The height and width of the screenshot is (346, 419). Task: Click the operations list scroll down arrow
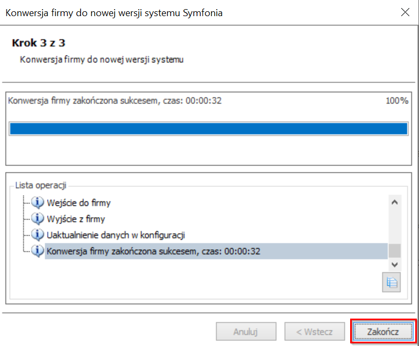(x=395, y=264)
